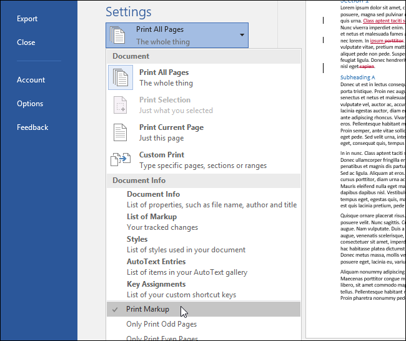
Task: Click the Subheading A text in preview
Action: pyautogui.click(x=358, y=77)
